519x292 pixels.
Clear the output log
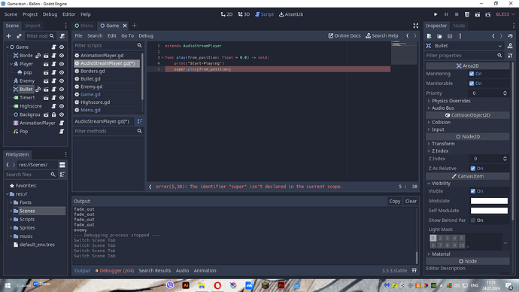coord(411,201)
